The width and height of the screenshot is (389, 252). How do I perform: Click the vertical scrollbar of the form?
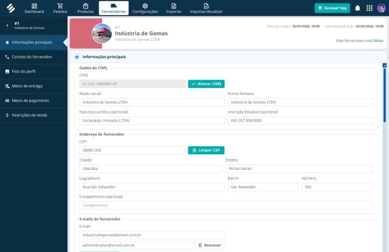click(x=385, y=95)
